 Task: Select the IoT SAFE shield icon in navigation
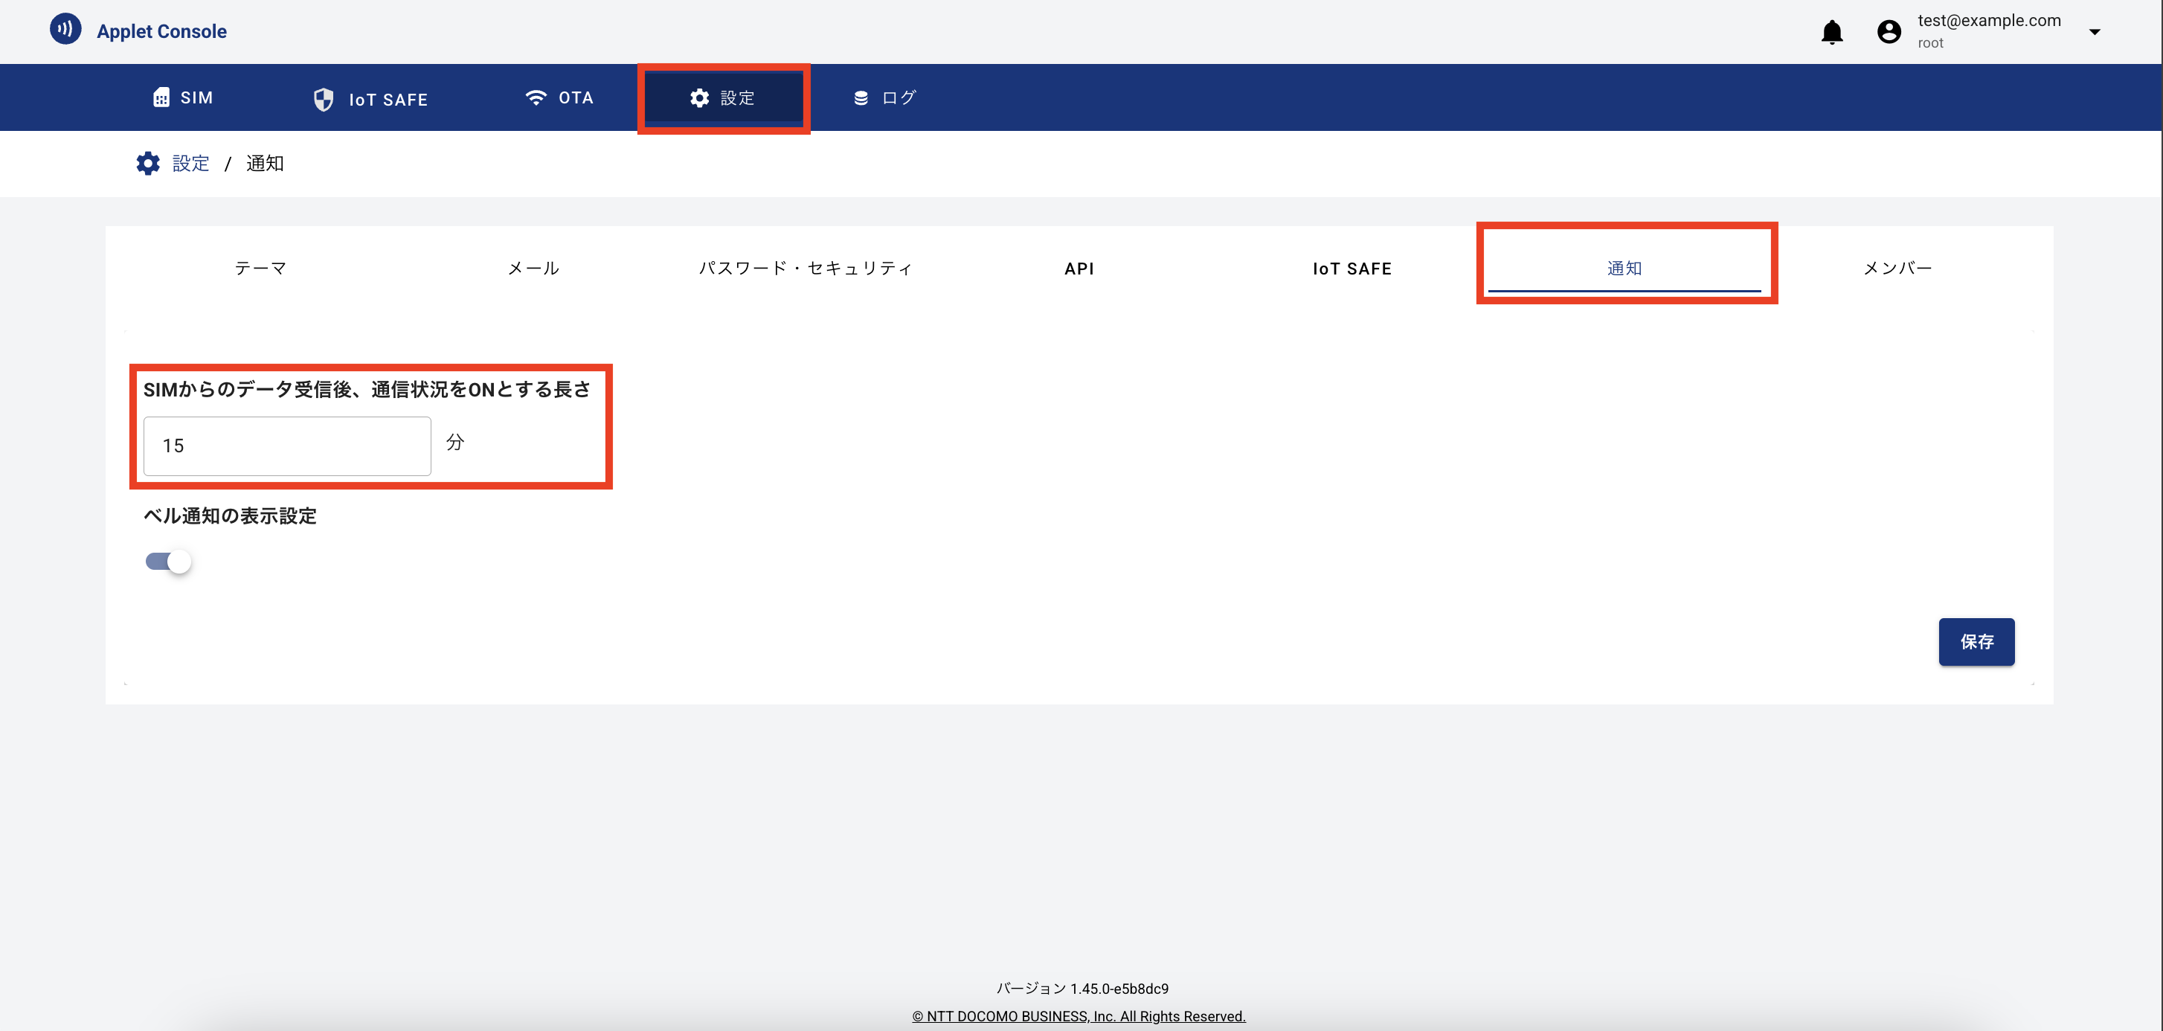pos(324,98)
